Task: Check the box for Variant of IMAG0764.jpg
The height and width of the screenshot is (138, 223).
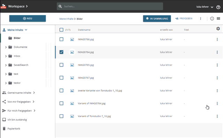Action: click(x=61, y=103)
